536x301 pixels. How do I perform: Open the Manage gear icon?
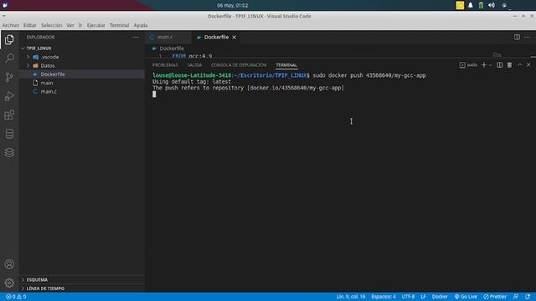(x=9, y=283)
